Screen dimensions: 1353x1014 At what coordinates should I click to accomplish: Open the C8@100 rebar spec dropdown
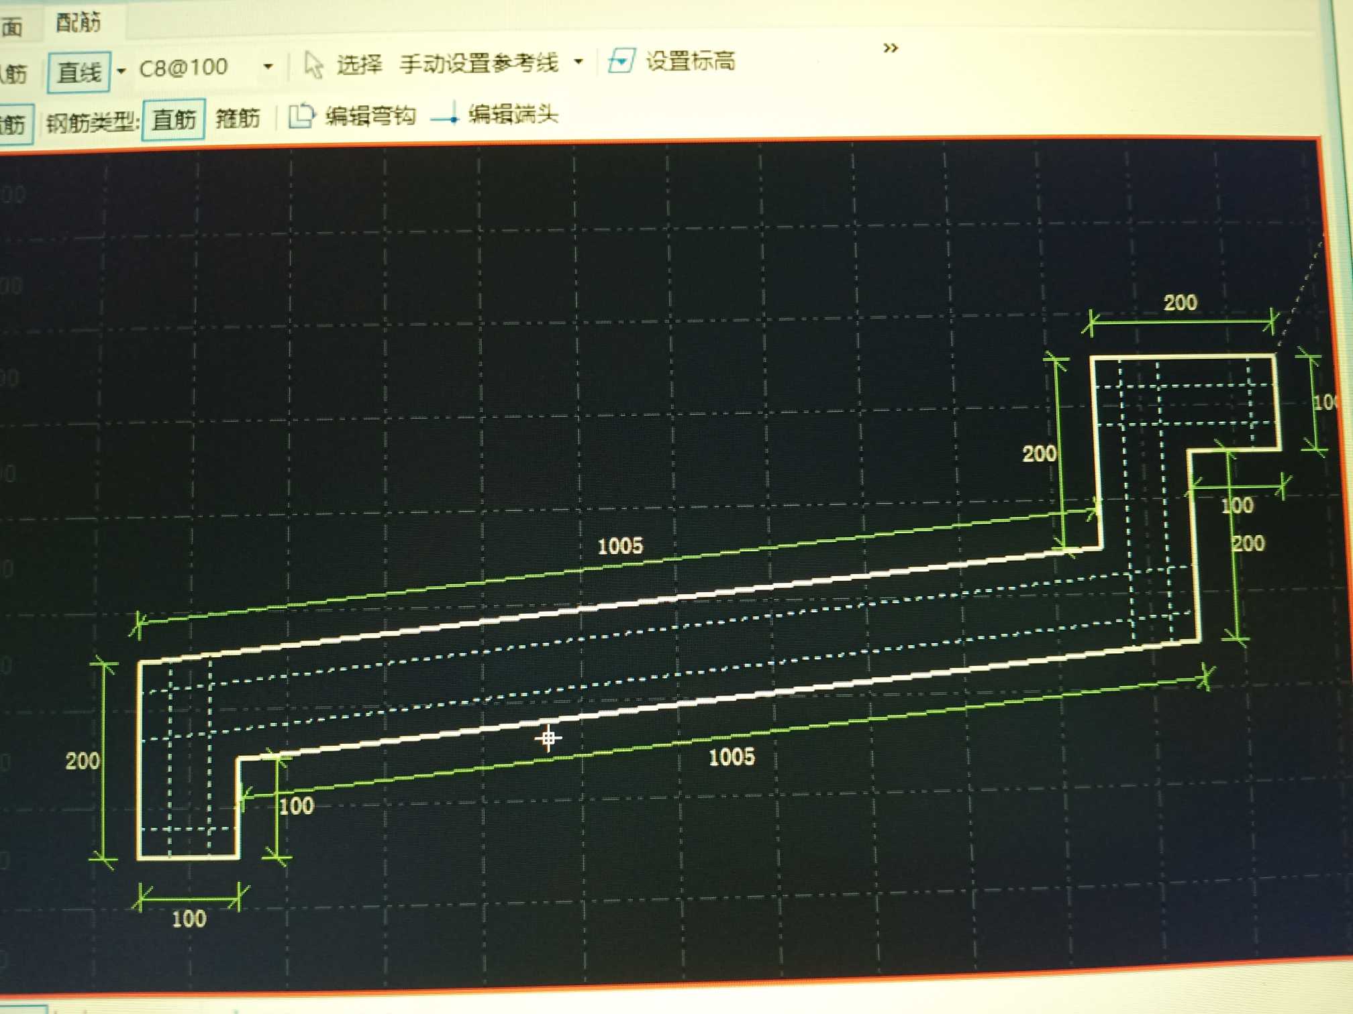268,66
